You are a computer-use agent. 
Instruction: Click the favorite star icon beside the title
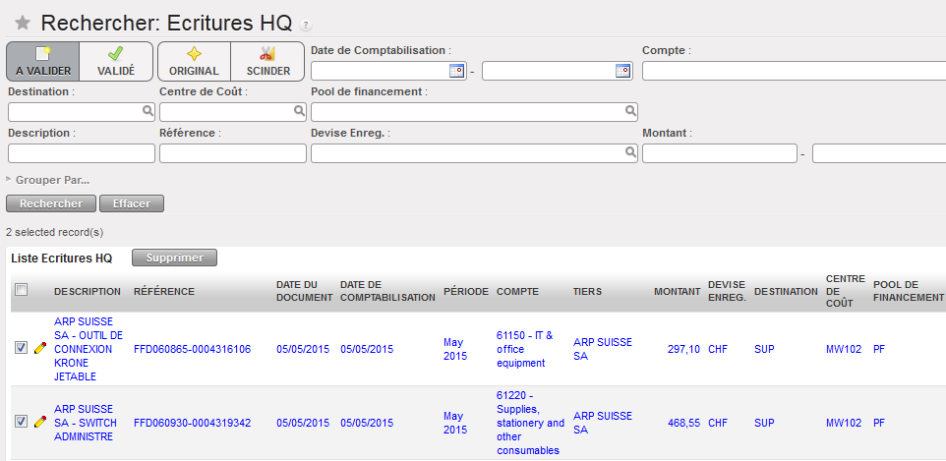[x=23, y=24]
